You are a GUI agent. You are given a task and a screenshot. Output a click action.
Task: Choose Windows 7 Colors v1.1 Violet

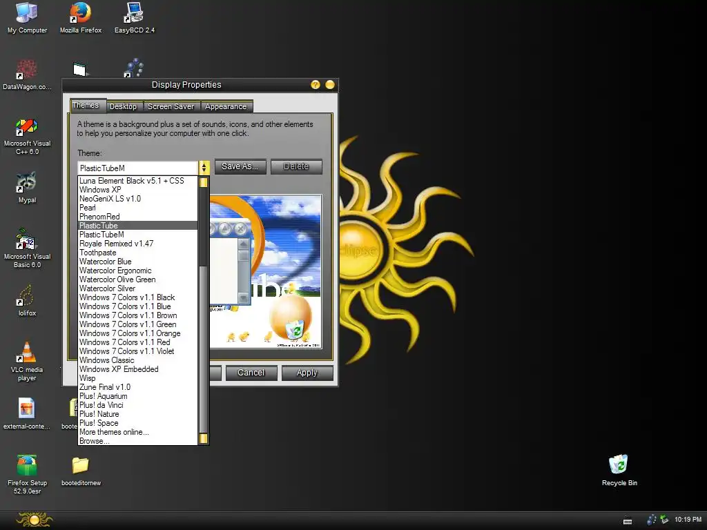click(137, 351)
